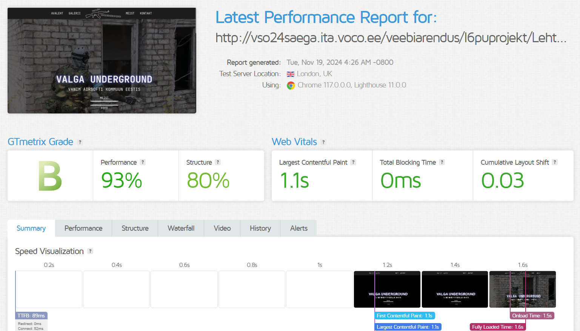Viewport: 580px width, 331px height.
Task: Open the Structure score help tooltip
Action: click(x=218, y=162)
